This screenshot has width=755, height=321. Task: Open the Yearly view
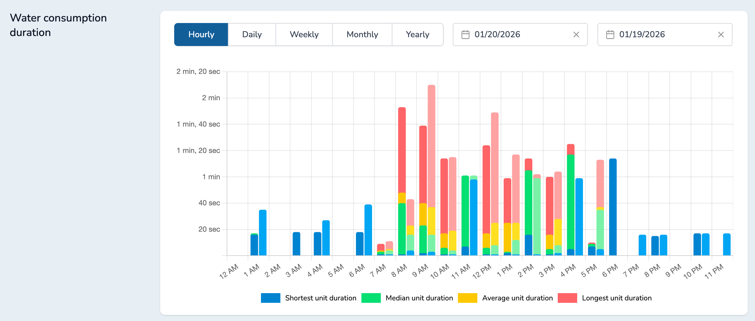[x=417, y=35]
